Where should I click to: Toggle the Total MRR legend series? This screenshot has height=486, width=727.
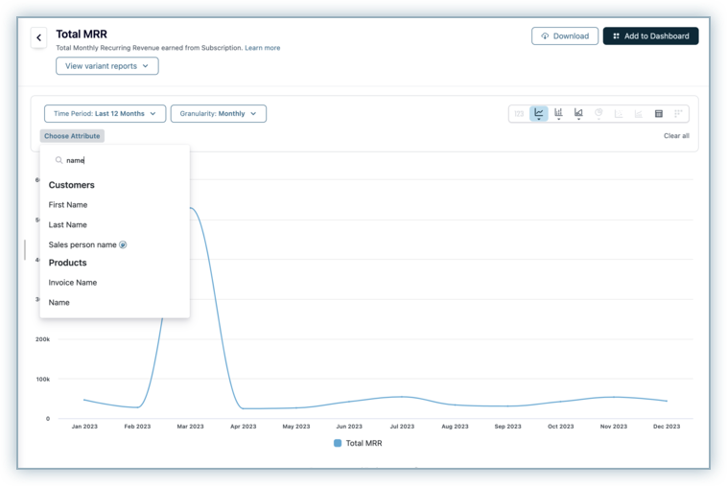click(358, 443)
